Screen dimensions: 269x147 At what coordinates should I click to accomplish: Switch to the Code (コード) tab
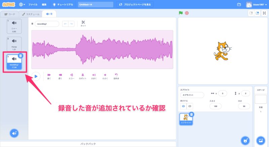tap(9, 14)
